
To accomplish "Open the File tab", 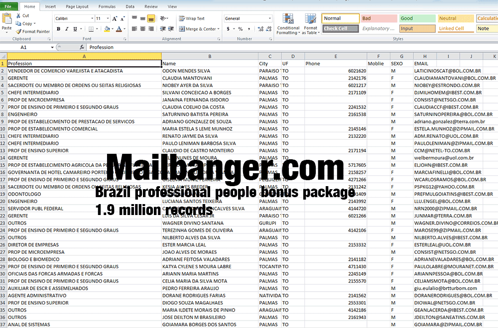I will coord(8,6).
